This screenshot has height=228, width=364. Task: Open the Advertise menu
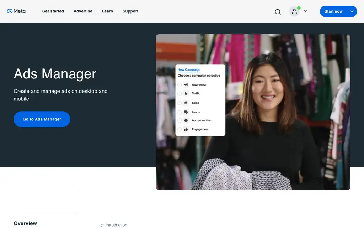point(83,11)
